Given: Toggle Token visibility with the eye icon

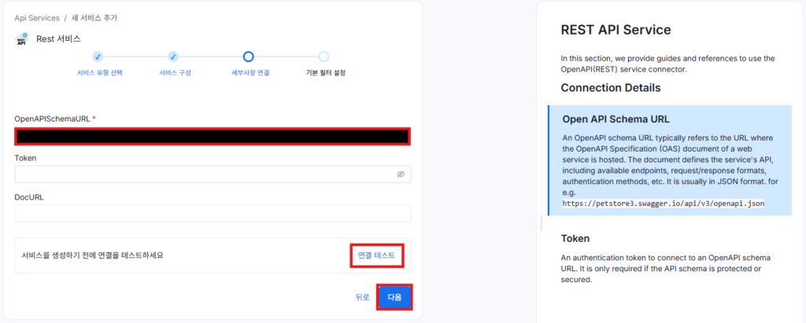Looking at the screenshot, I should coord(400,174).
